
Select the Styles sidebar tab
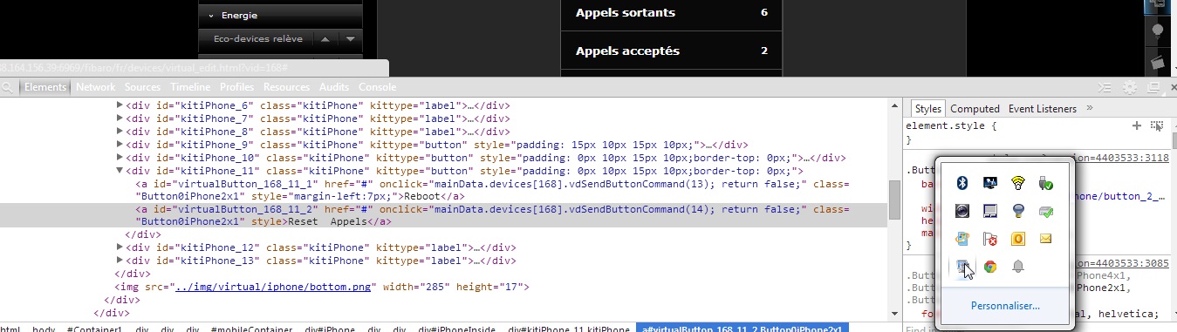pos(927,109)
